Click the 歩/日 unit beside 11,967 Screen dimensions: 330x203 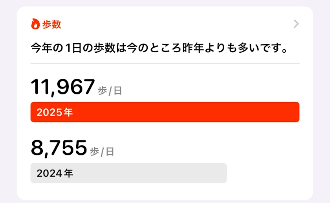coord(110,91)
